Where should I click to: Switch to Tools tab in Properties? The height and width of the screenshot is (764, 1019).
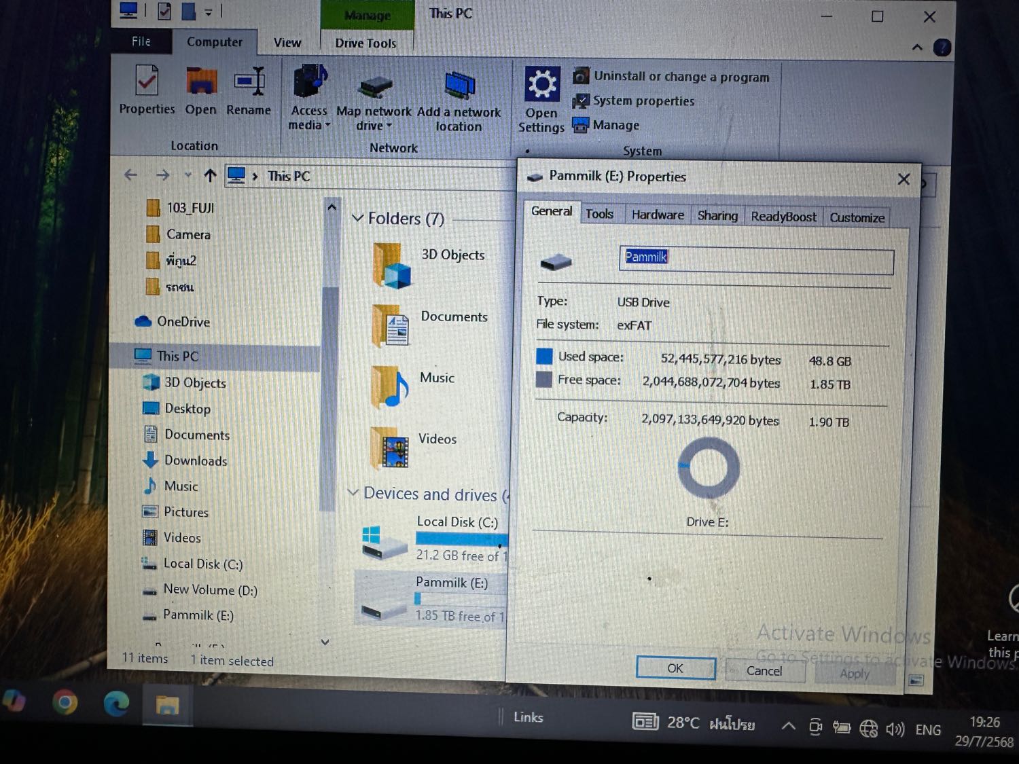599,214
